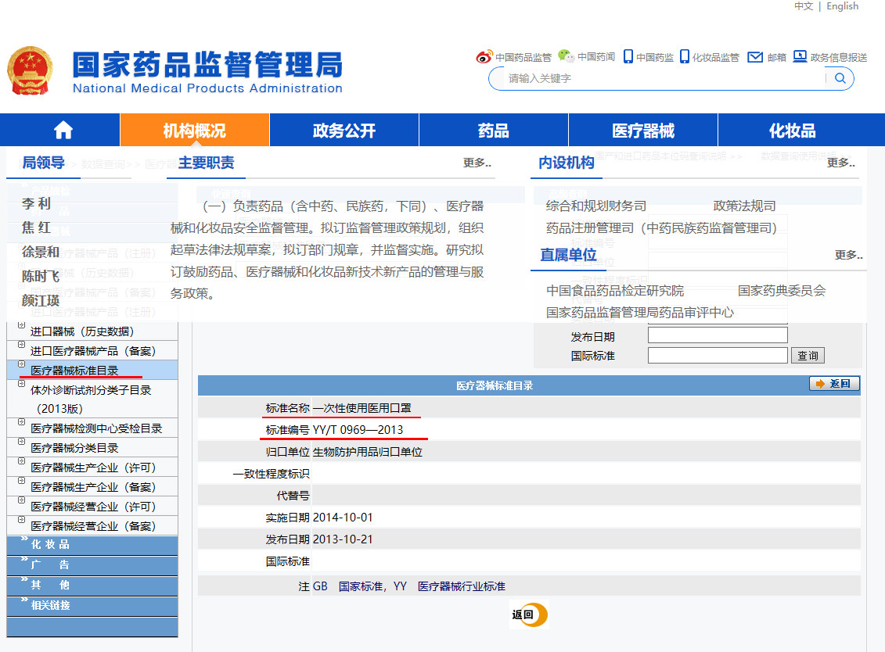Expand the 相关链接 sidebar section
Viewport: 885px width, 652px height.
(x=92, y=606)
